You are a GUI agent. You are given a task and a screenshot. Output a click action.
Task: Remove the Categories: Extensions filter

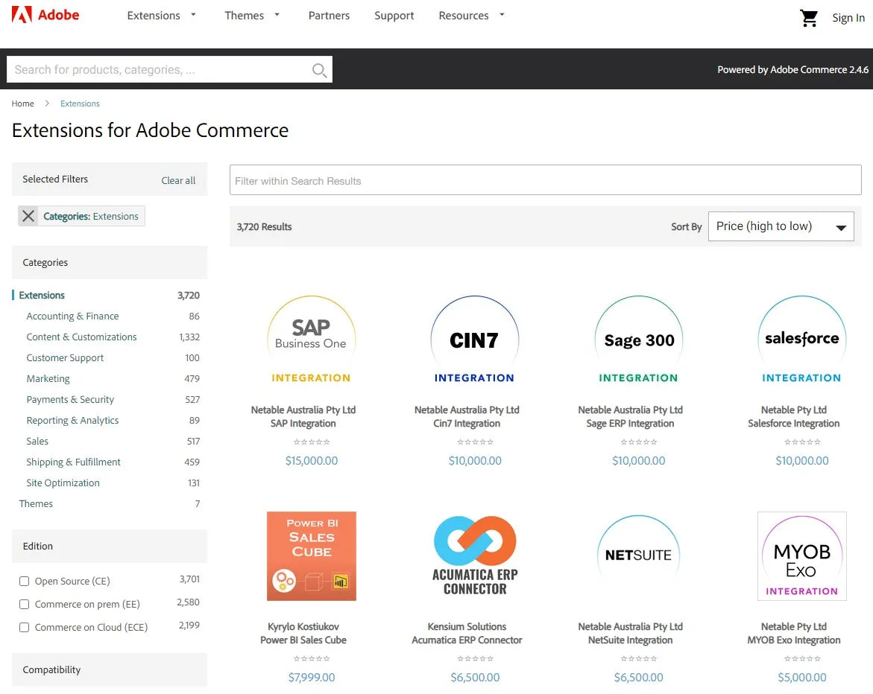(x=28, y=216)
